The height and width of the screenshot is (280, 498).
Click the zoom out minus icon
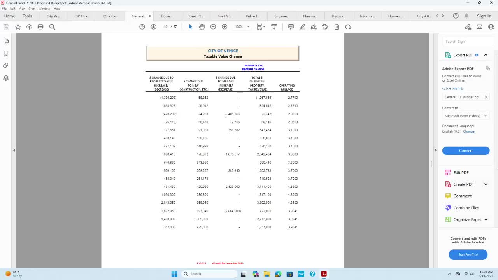click(x=213, y=26)
